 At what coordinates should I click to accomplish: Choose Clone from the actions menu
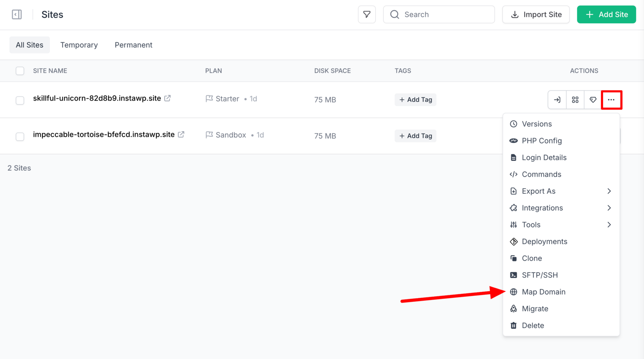[x=561, y=258]
